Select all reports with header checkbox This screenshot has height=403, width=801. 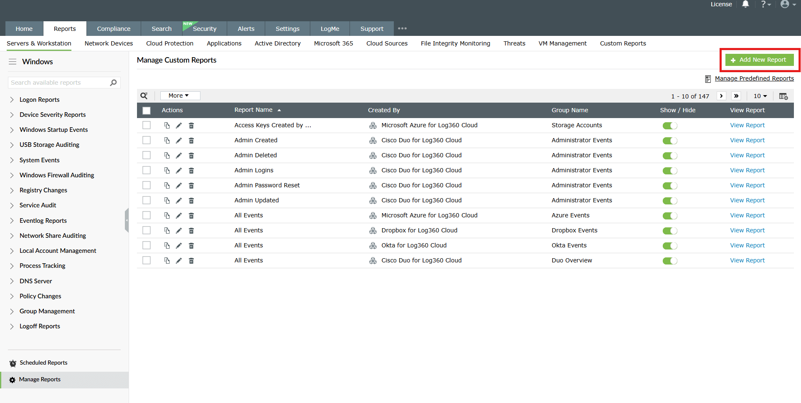[147, 111]
